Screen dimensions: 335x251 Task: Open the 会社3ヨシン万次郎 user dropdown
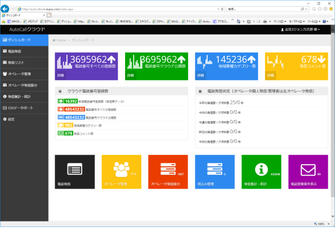(x=305, y=29)
